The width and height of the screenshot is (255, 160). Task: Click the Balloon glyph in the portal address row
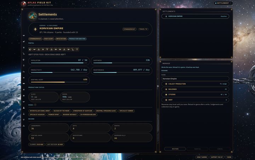click(77, 49)
